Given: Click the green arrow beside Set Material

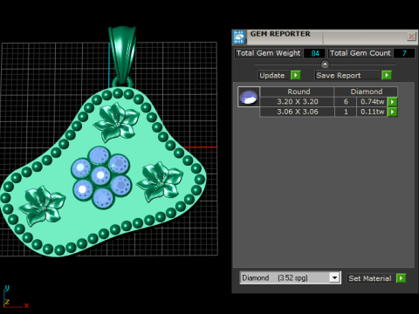Looking at the screenshot, I should click(401, 278).
